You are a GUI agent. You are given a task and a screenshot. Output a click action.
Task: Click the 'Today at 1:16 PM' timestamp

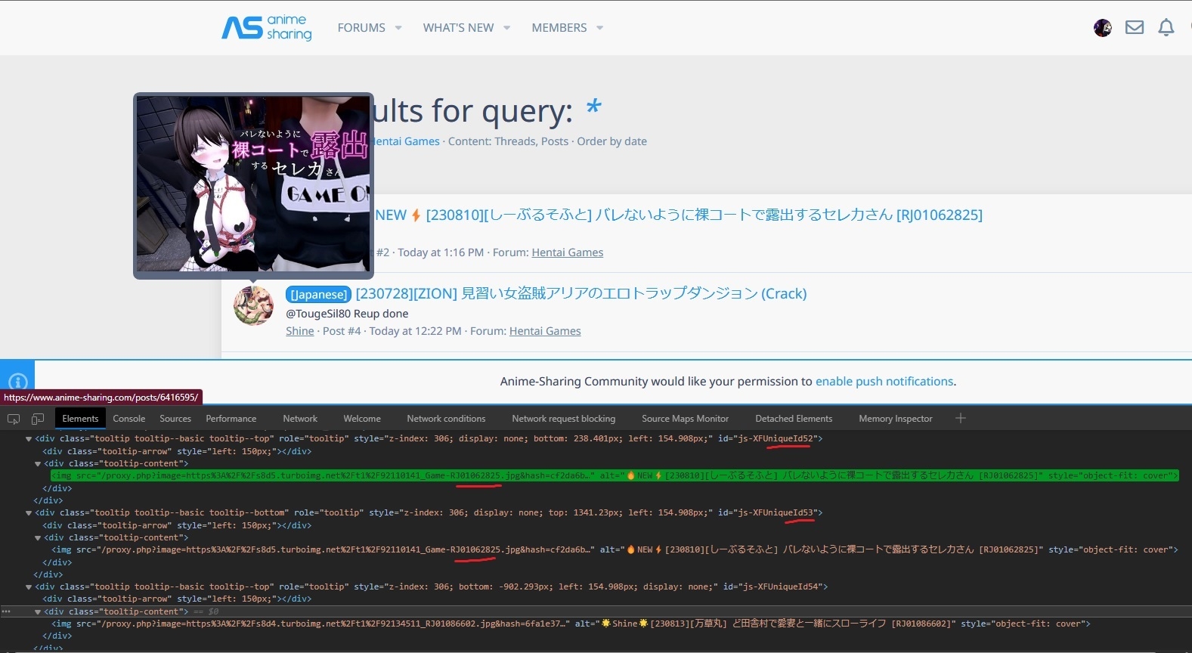[441, 252]
